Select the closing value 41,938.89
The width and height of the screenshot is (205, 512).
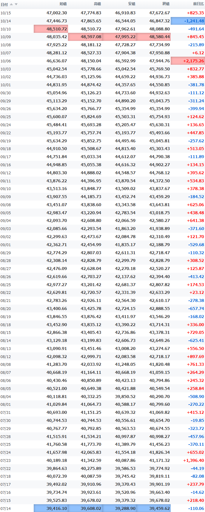[160, 229]
